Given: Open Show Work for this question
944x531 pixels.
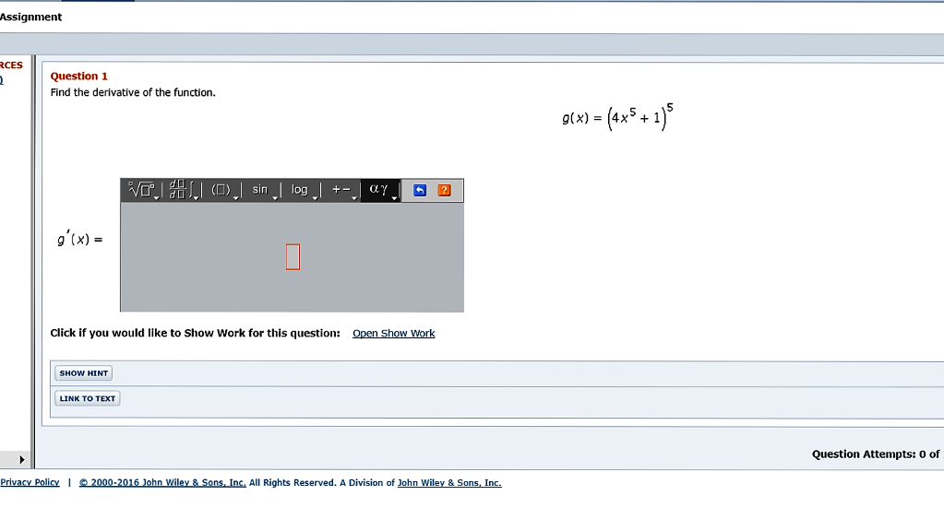Looking at the screenshot, I should point(393,333).
